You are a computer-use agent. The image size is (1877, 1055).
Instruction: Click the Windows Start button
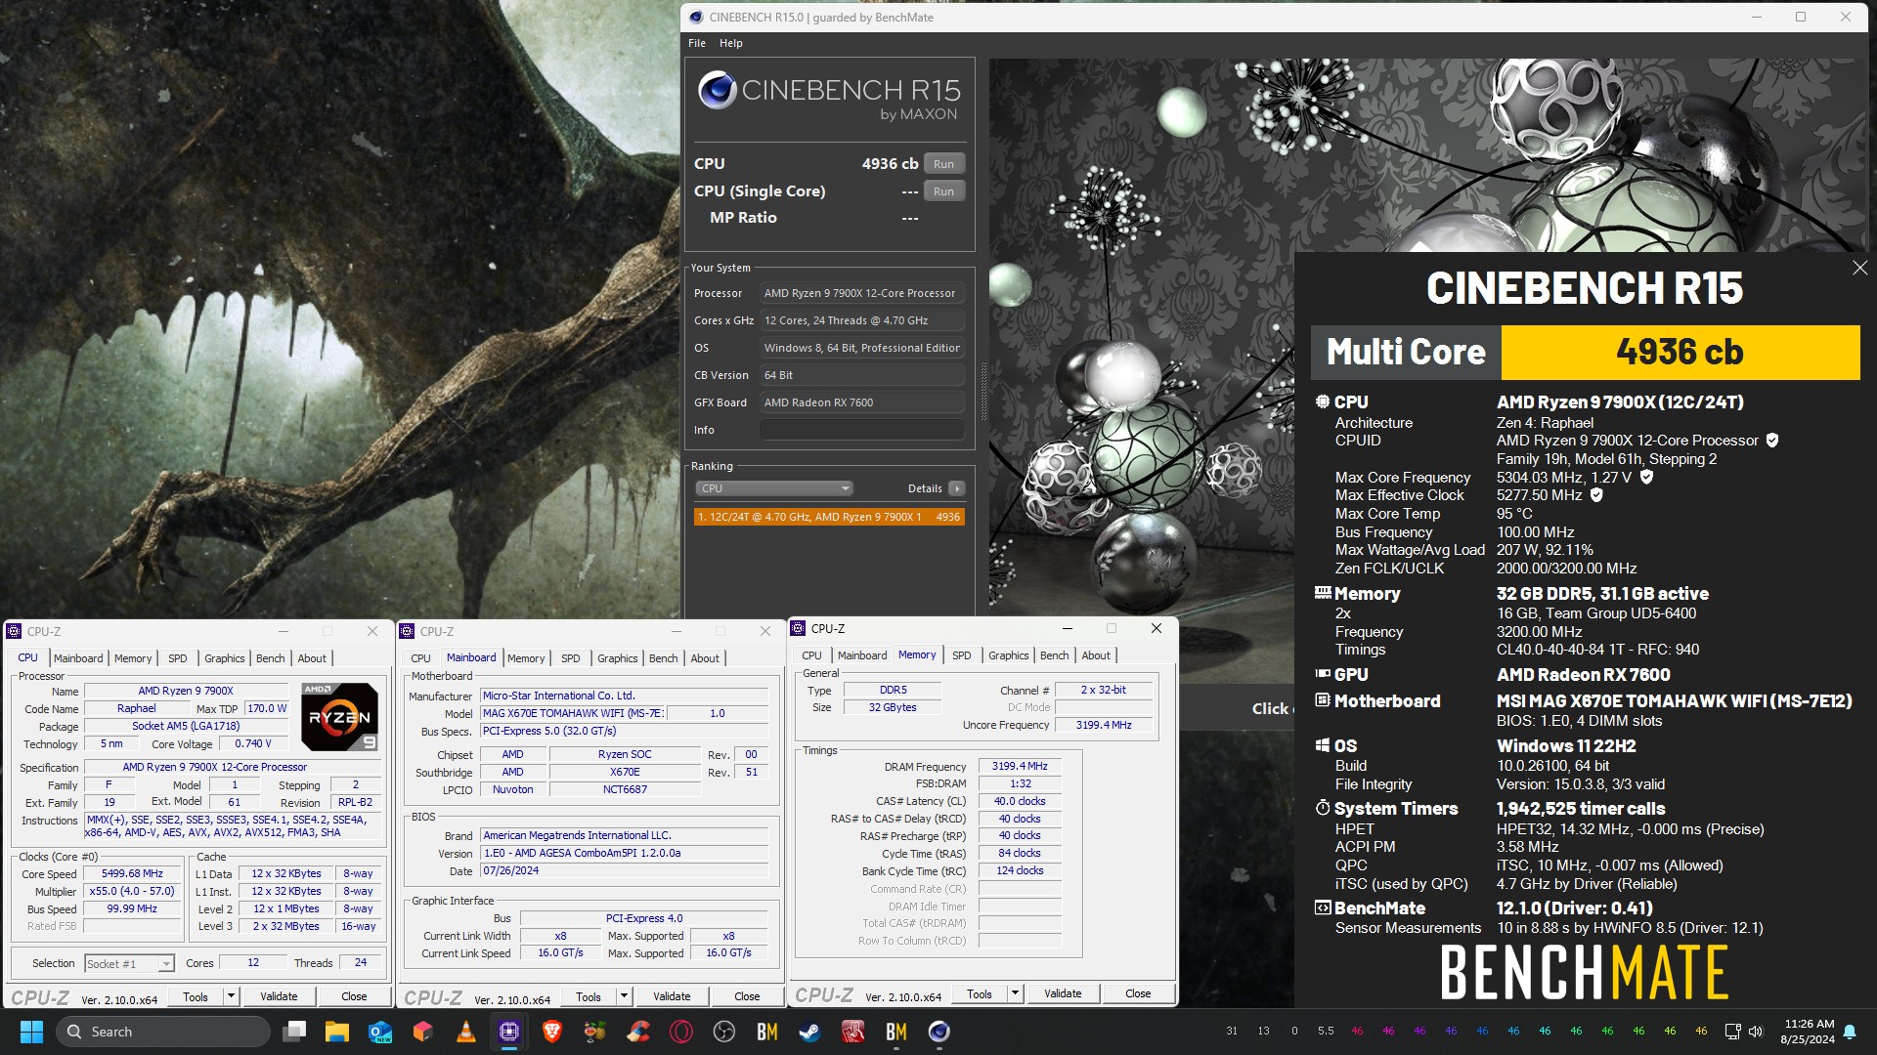31,1032
